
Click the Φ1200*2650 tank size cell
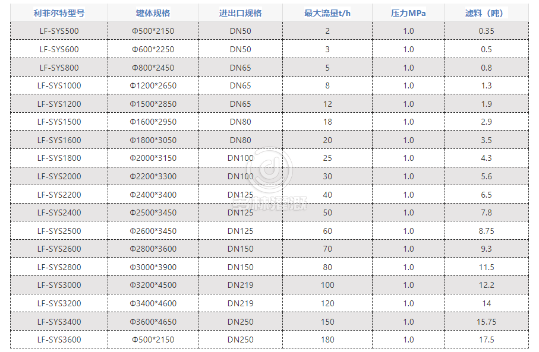click(x=153, y=85)
